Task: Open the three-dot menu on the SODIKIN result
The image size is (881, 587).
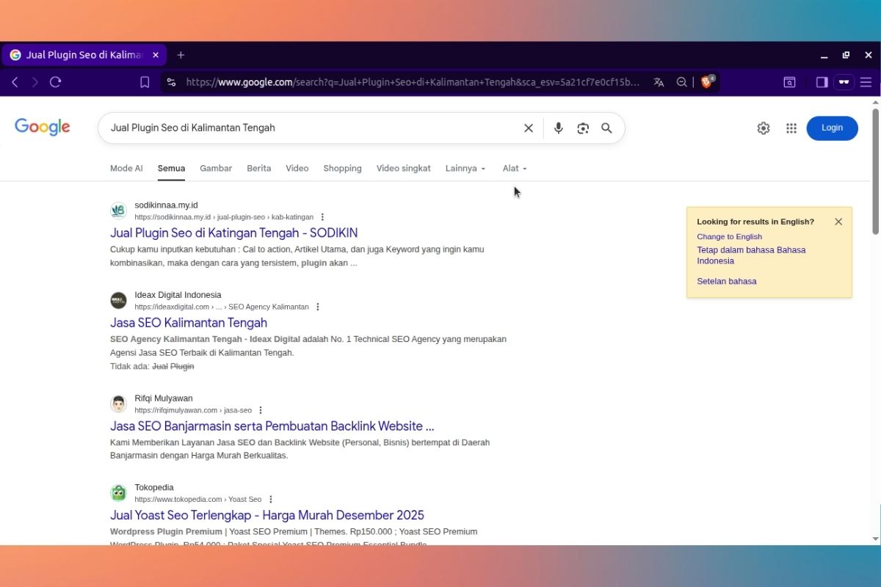Action: (x=322, y=216)
